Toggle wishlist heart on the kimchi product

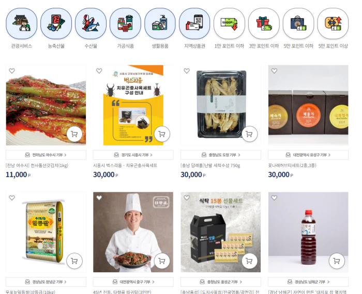(12, 71)
